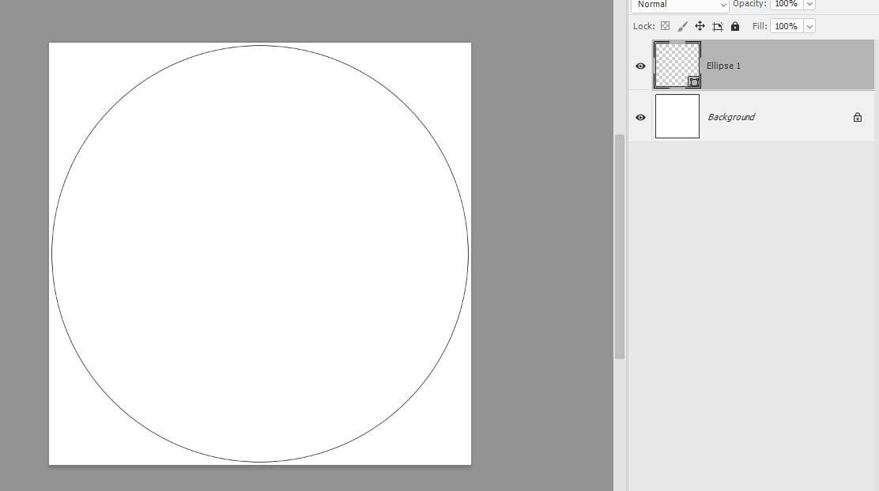Click the prevent artboard auto-nesting lock icon
This screenshot has width=879, height=491.
point(718,26)
